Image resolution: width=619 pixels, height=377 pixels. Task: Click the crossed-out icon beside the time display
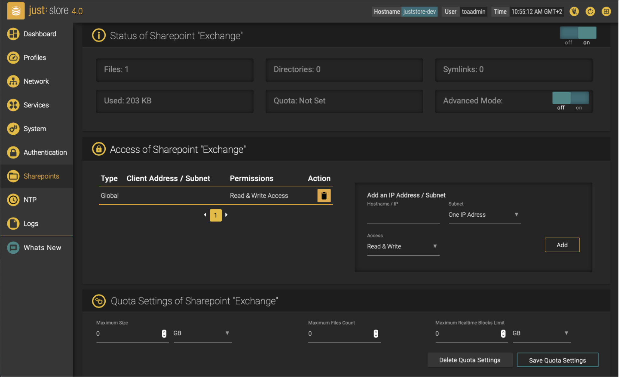[574, 12]
